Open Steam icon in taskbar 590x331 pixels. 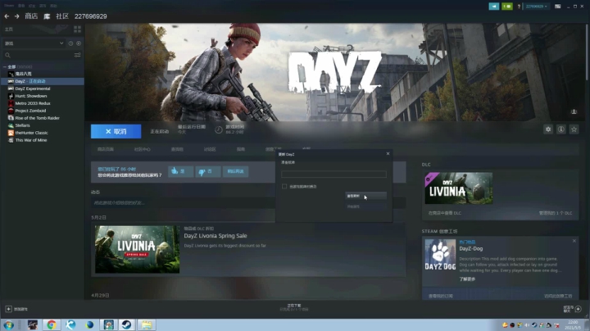(x=127, y=325)
